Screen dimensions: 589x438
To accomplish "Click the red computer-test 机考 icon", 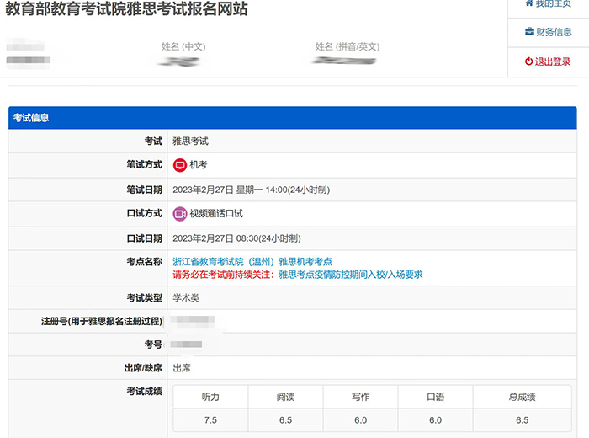I will click(x=180, y=165).
